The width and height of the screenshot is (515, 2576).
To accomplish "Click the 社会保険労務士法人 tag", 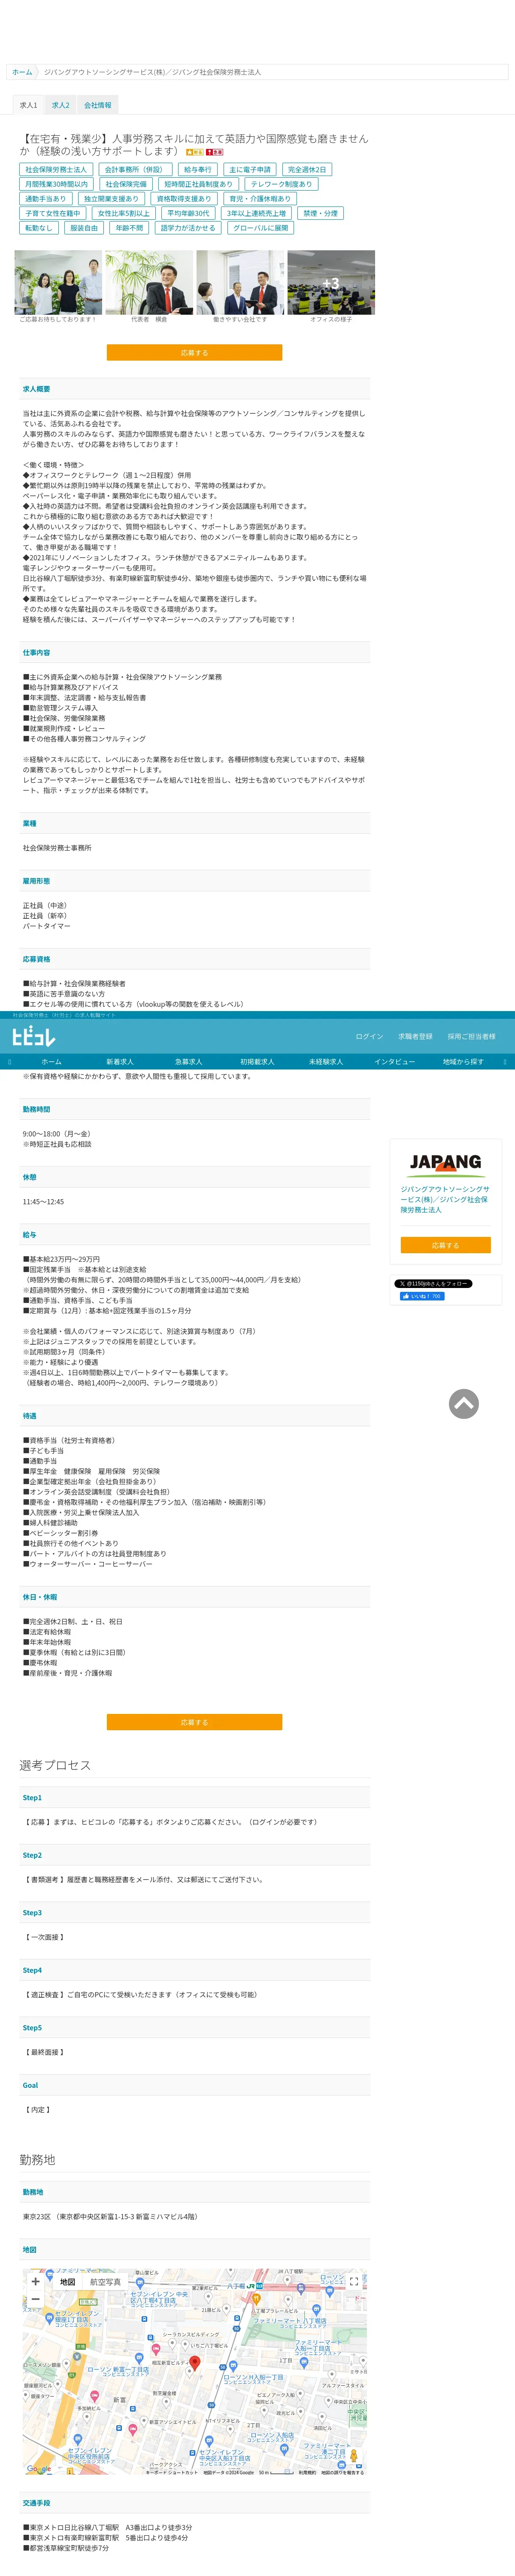I will coord(56,170).
